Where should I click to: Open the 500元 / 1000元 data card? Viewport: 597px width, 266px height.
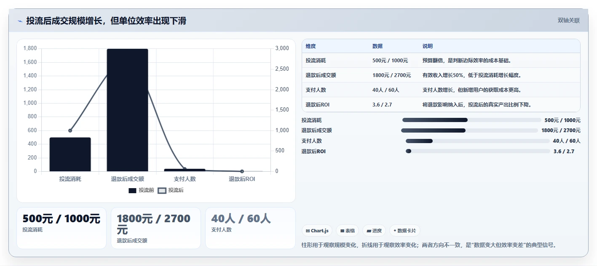click(x=62, y=228)
